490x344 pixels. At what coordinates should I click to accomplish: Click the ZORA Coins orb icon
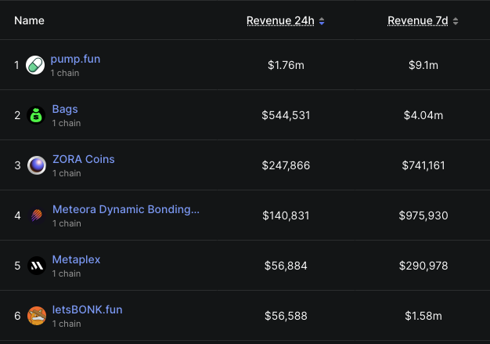click(x=37, y=165)
